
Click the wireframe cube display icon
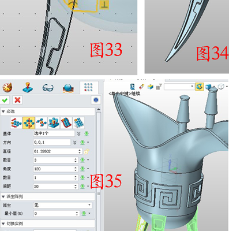(x=221, y=87)
